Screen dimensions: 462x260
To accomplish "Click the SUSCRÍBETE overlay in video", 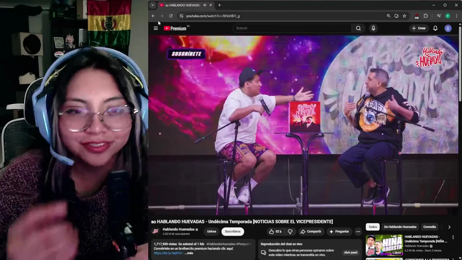I will pyautogui.click(x=186, y=54).
